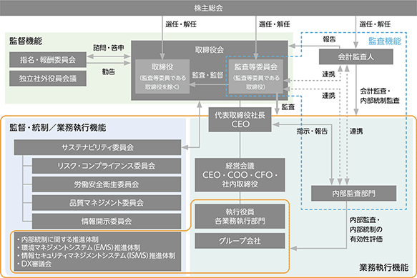Click the 株主総会 header bar
This screenshot has height=278, width=417.
click(209, 8)
